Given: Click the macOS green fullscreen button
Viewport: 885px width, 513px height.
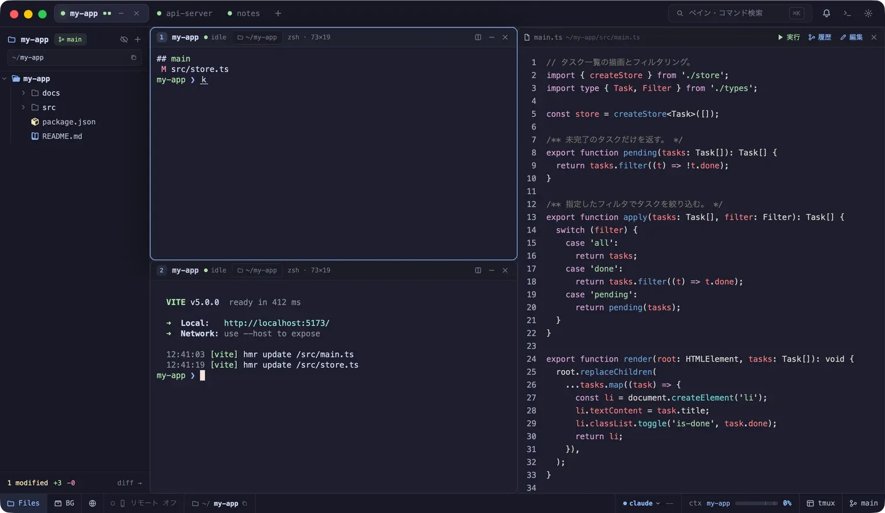Looking at the screenshot, I should [x=42, y=14].
